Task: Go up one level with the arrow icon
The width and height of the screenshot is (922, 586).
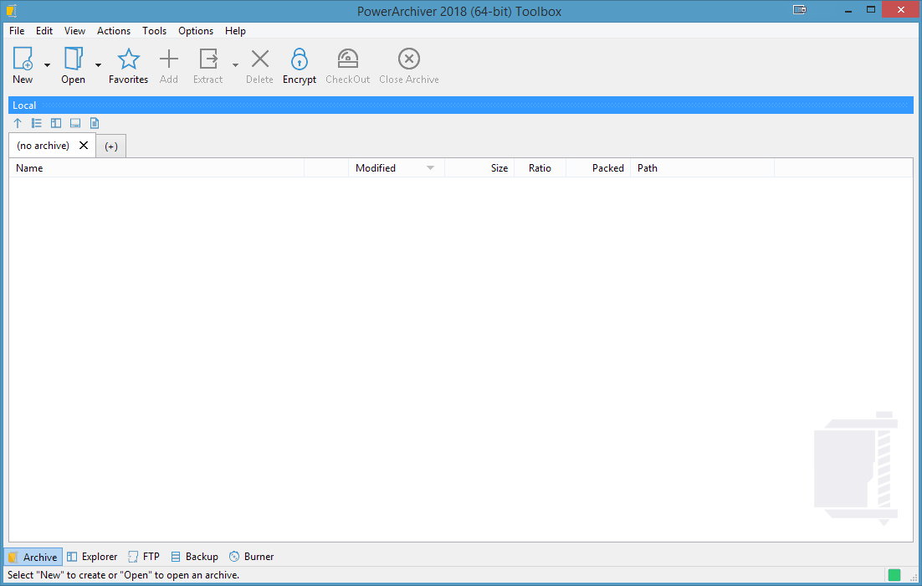Action: [18, 123]
